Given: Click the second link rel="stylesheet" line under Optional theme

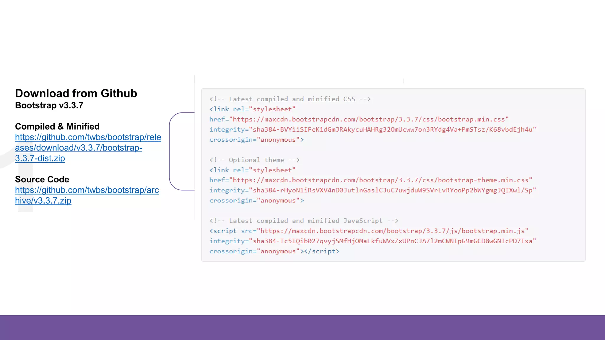Looking at the screenshot, I should click(252, 170).
